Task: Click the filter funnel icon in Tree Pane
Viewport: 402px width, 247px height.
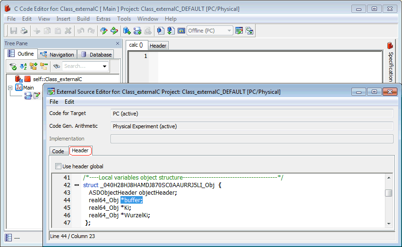Action: pos(13,66)
